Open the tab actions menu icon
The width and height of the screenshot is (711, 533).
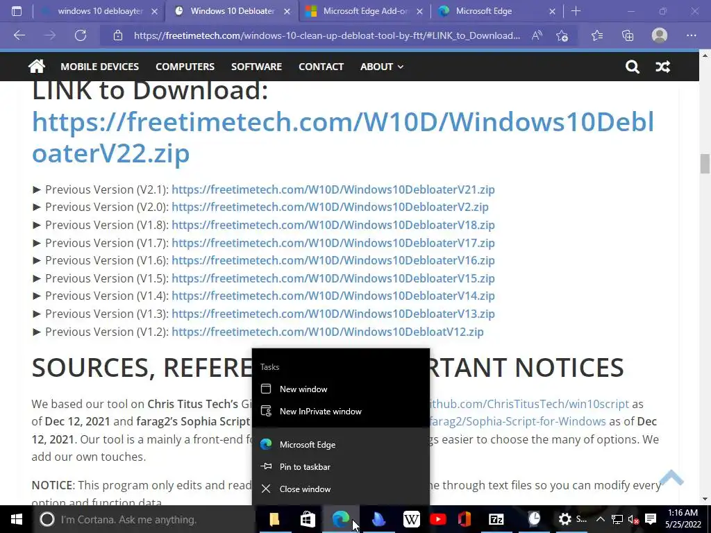click(x=17, y=11)
